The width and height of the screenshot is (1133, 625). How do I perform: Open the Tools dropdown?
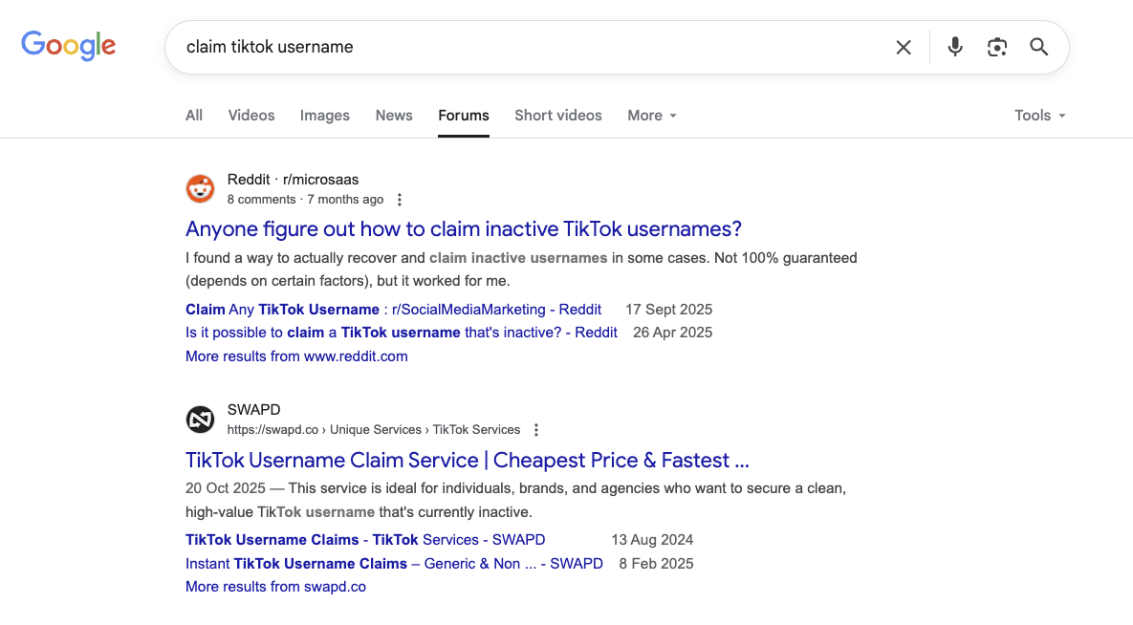pyautogui.click(x=1039, y=116)
